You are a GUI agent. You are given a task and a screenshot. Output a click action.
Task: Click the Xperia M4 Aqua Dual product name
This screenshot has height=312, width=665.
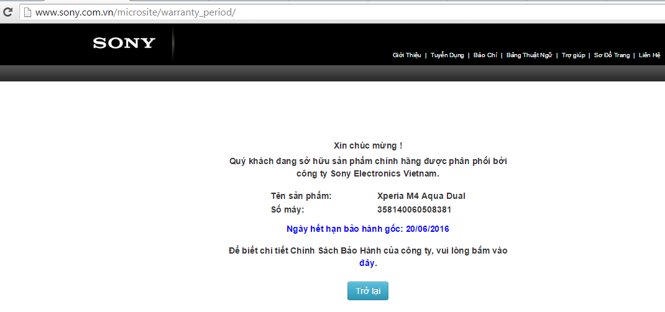coord(421,196)
